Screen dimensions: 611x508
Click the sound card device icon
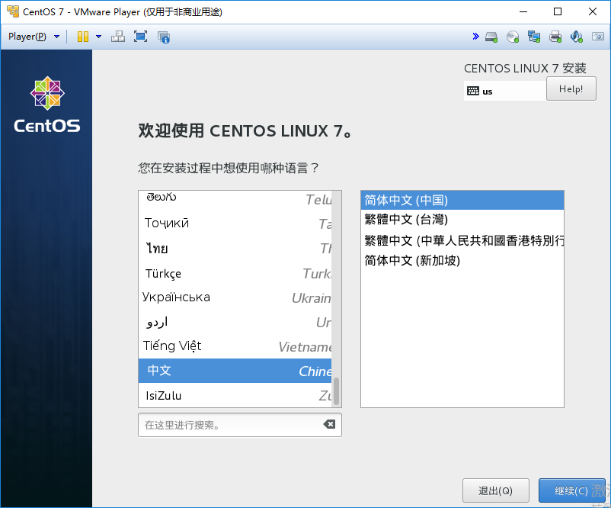[x=576, y=37]
